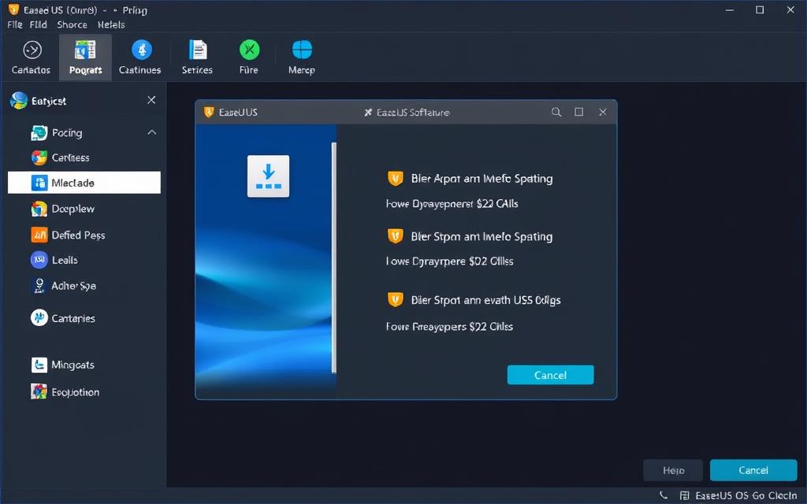Select the Mingcats sidebar entry
Viewport: 807px width, 504px height.
[x=73, y=365]
